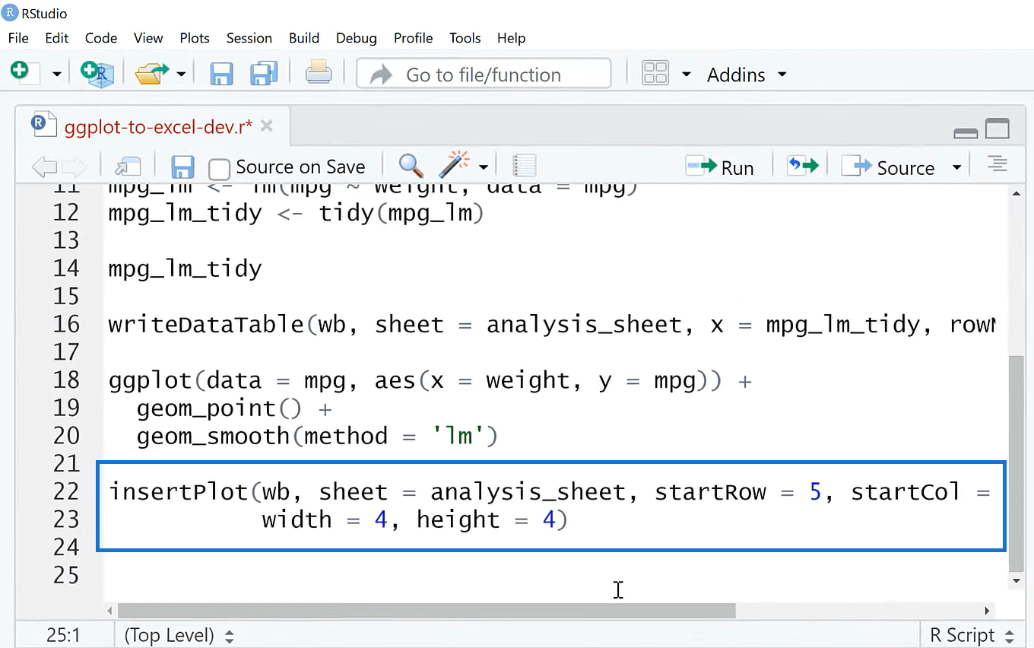Image resolution: width=1034 pixels, height=648 pixels.
Task: Close the ggplot-to-excel-dev.r tab
Action: click(x=267, y=126)
